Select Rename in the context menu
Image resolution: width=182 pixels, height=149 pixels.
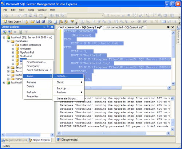tap(38, 82)
